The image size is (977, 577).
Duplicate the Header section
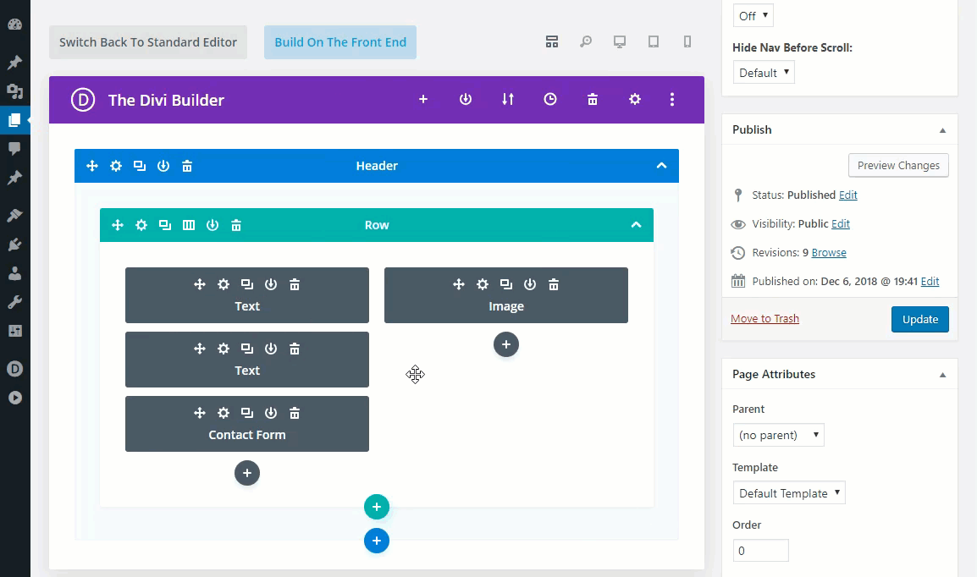coord(140,166)
